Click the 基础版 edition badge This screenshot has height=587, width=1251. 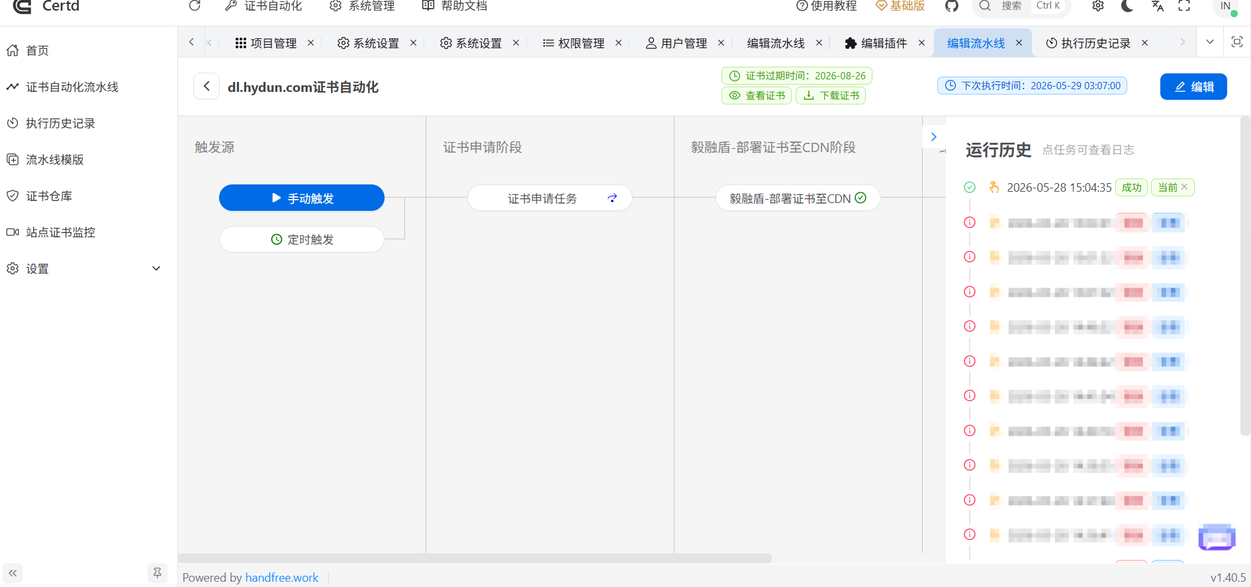[x=900, y=6]
